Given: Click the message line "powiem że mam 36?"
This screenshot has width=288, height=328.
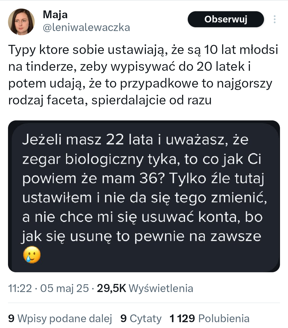Looking at the screenshot, I should (x=143, y=178).
